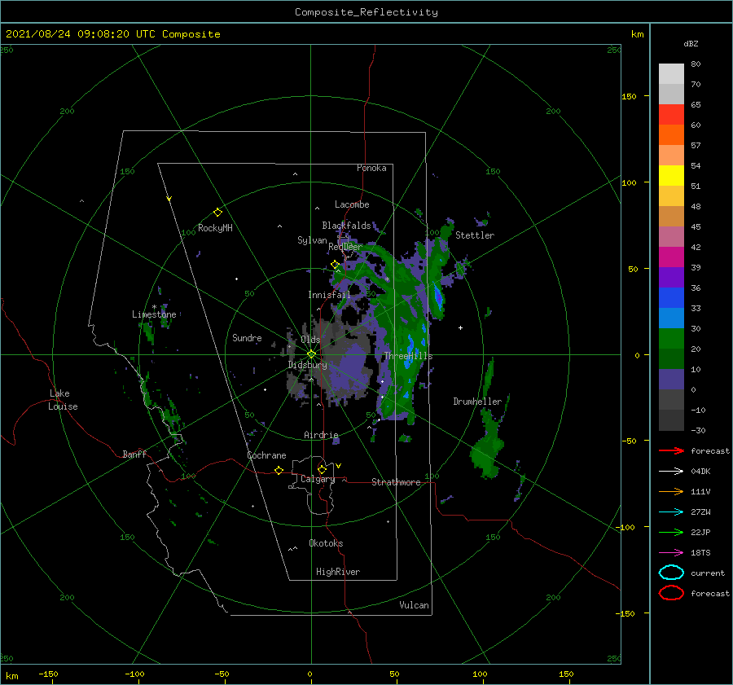Click the Banff label

(x=134, y=454)
